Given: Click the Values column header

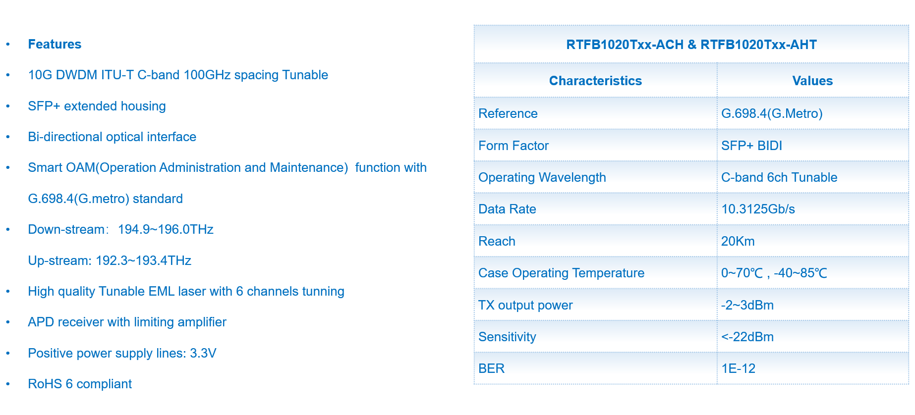Looking at the screenshot, I should point(812,81).
